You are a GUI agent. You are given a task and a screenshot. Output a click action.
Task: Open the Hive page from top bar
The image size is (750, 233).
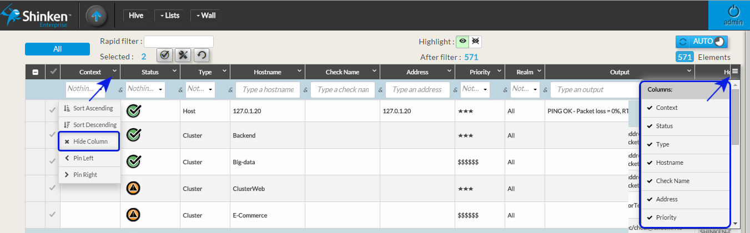136,16
